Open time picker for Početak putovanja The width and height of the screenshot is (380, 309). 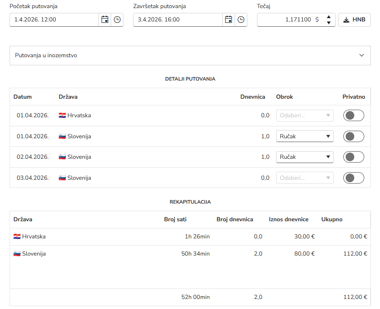(117, 20)
